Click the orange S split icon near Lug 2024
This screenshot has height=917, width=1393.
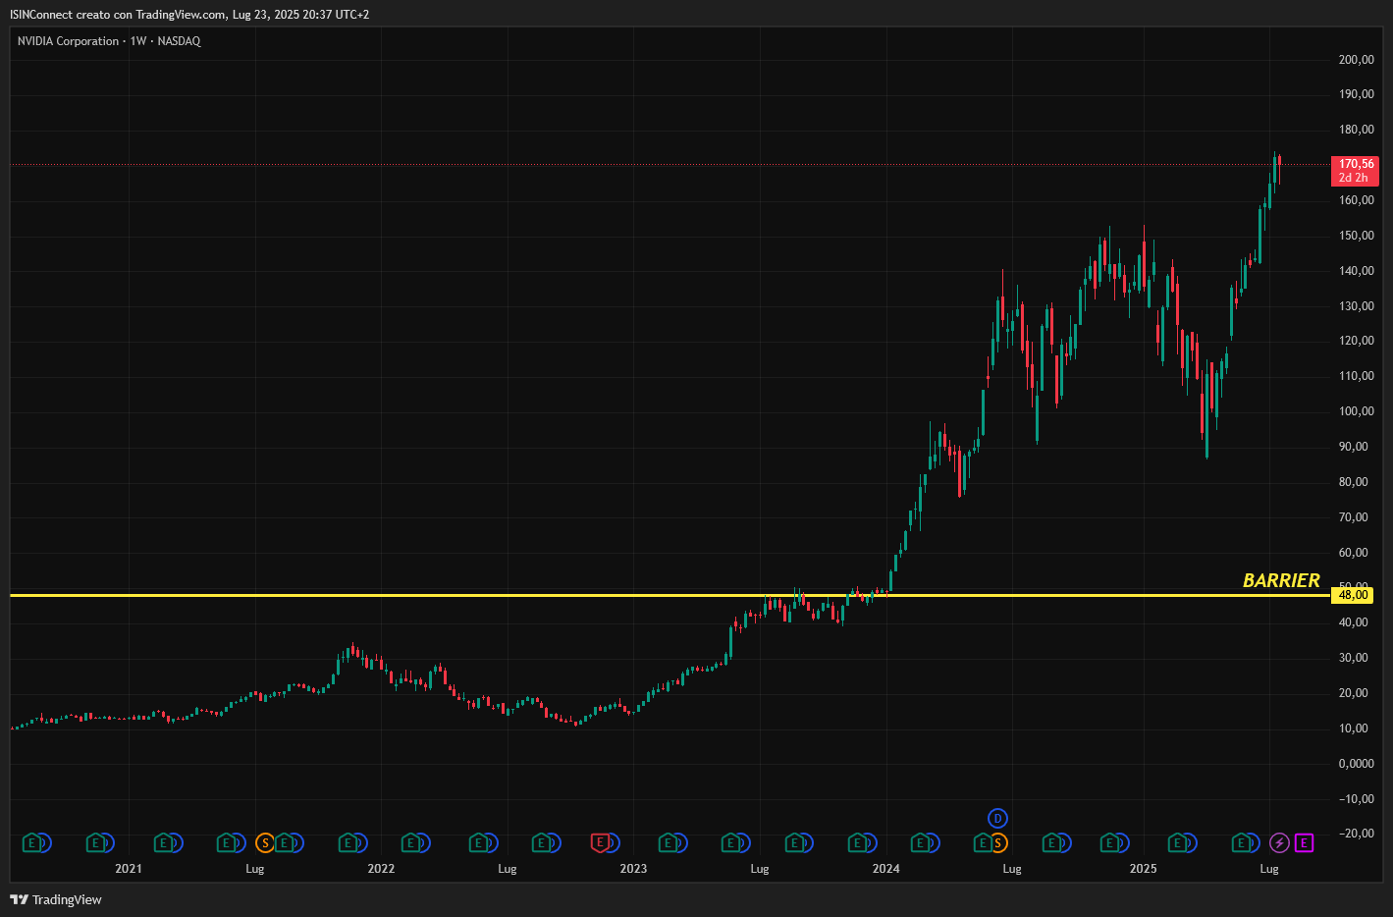click(x=997, y=842)
